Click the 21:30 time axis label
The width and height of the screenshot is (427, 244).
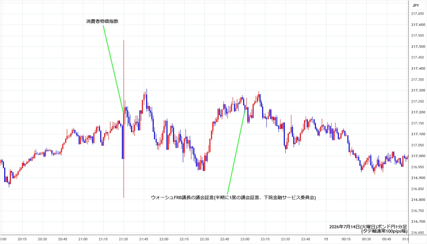[x=124, y=239]
